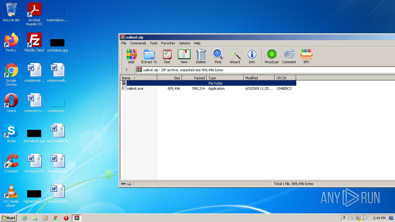Open the archive Comment tool
This screenshot has height=222, width=395.
coord(289,56)
